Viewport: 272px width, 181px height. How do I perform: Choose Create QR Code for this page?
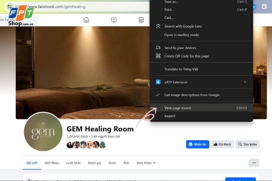point(201,56)
